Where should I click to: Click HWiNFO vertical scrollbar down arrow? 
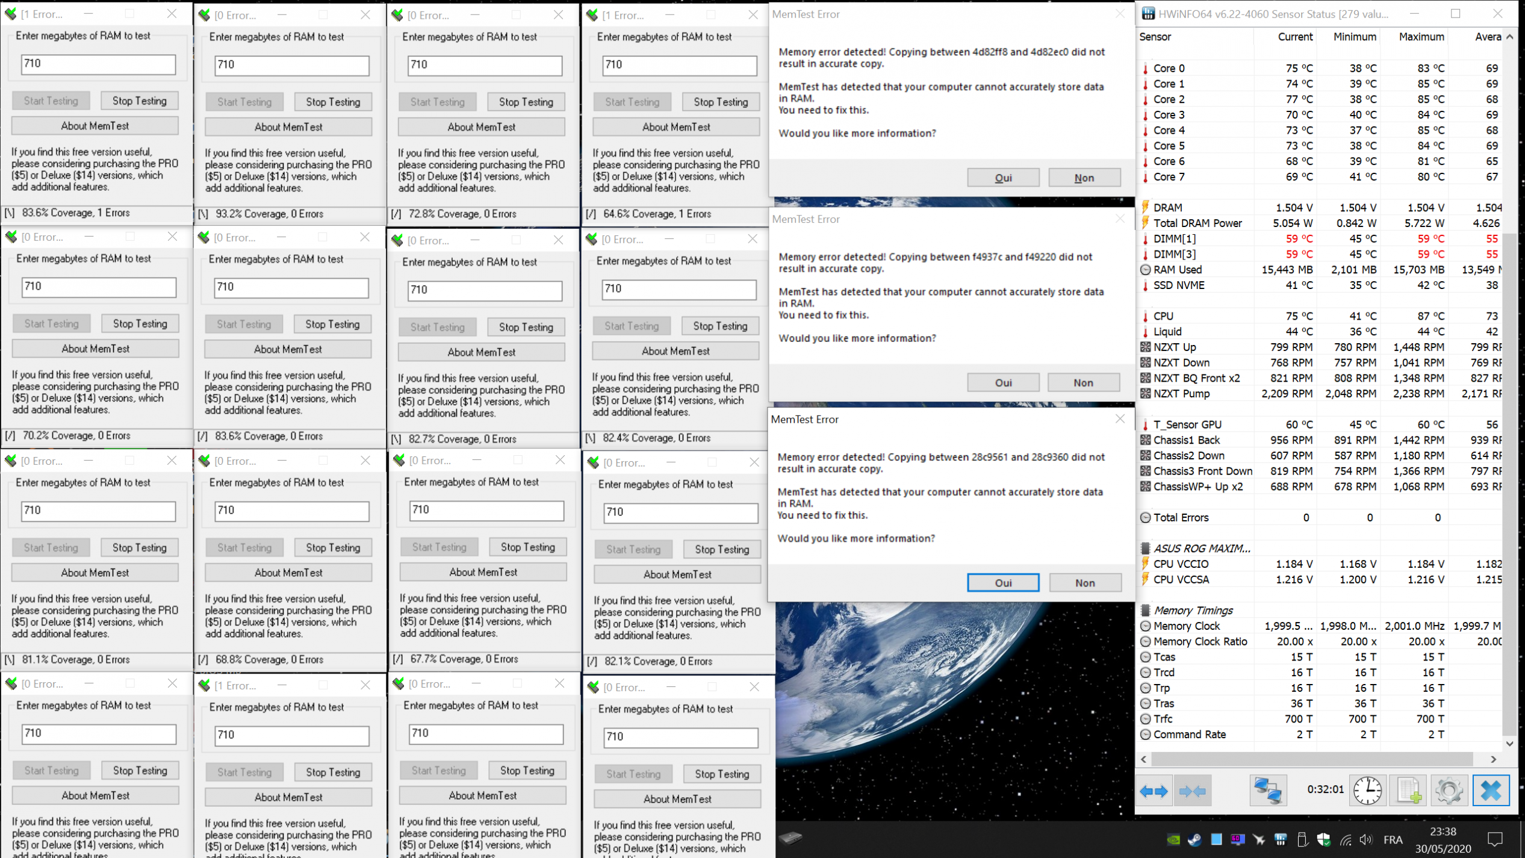[x=1510, y=744]
